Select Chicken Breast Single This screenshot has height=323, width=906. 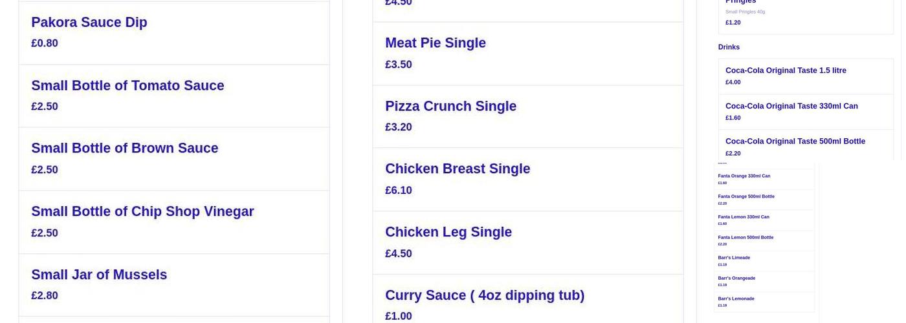527,179
